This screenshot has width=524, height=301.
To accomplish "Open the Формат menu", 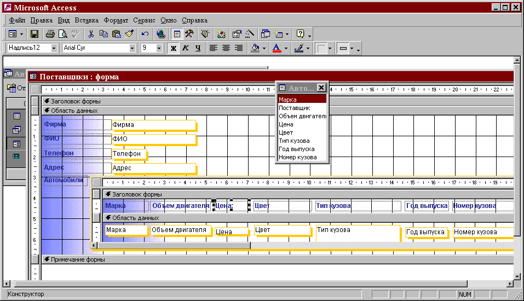I will point(116,20).
